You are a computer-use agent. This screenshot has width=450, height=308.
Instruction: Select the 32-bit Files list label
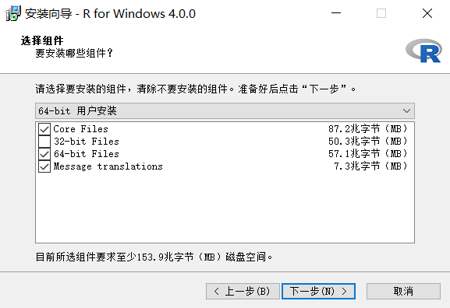[86, 142]
